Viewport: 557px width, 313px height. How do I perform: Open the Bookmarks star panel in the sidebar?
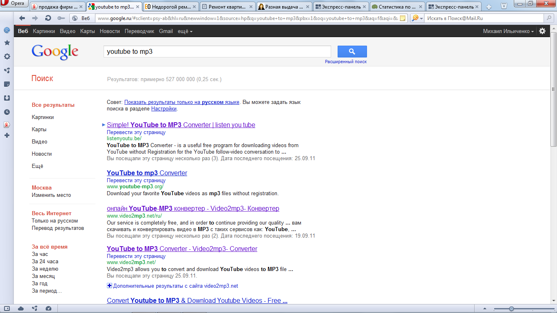click(x=7, y=42)
